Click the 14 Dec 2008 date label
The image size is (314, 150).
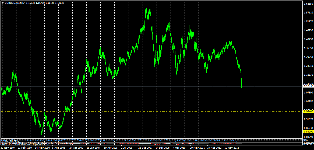[163, 148]
